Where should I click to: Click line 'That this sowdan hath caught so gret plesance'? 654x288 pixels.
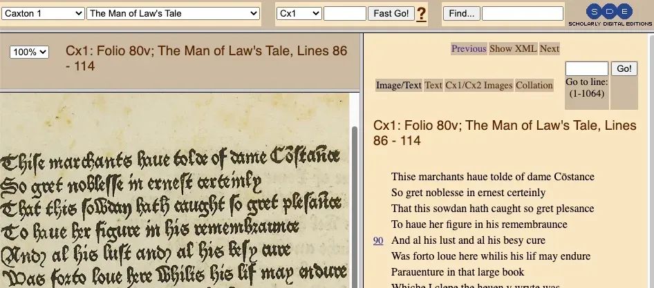[x=493, y=209]
